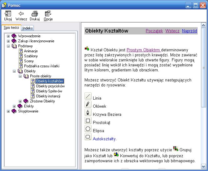208x171 pixels.
Task: Open the Obiekty przycisków topic
Action: (x=50, y=86)
